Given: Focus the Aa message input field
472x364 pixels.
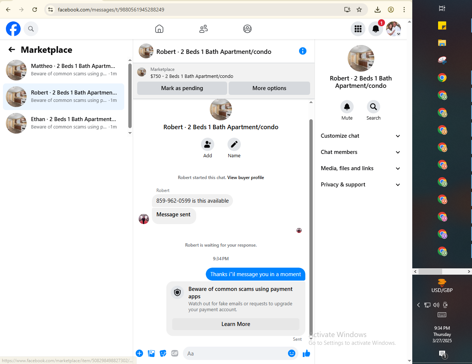Looking at the screenshot, I should pos(236,353).
